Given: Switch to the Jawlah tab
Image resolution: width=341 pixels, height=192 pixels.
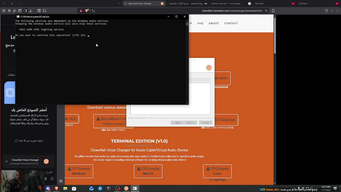Looking at the screenshot, I should pos(188,3).
